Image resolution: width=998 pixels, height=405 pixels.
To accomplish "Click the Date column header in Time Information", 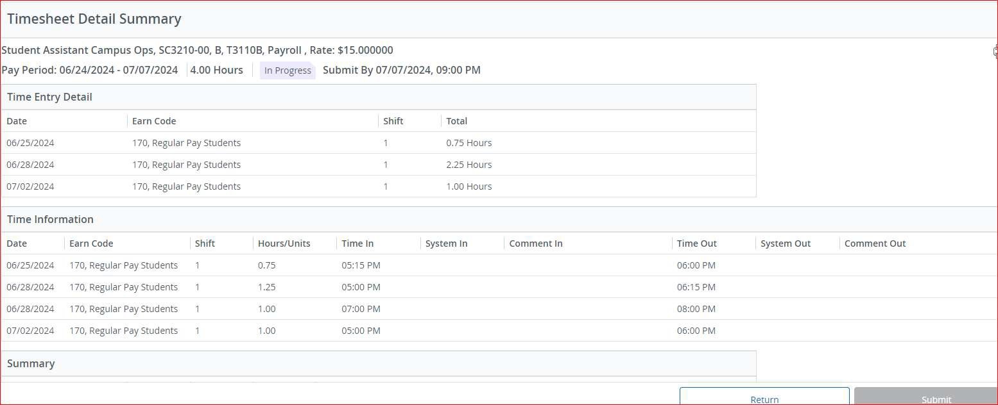I will click(16, 244).
